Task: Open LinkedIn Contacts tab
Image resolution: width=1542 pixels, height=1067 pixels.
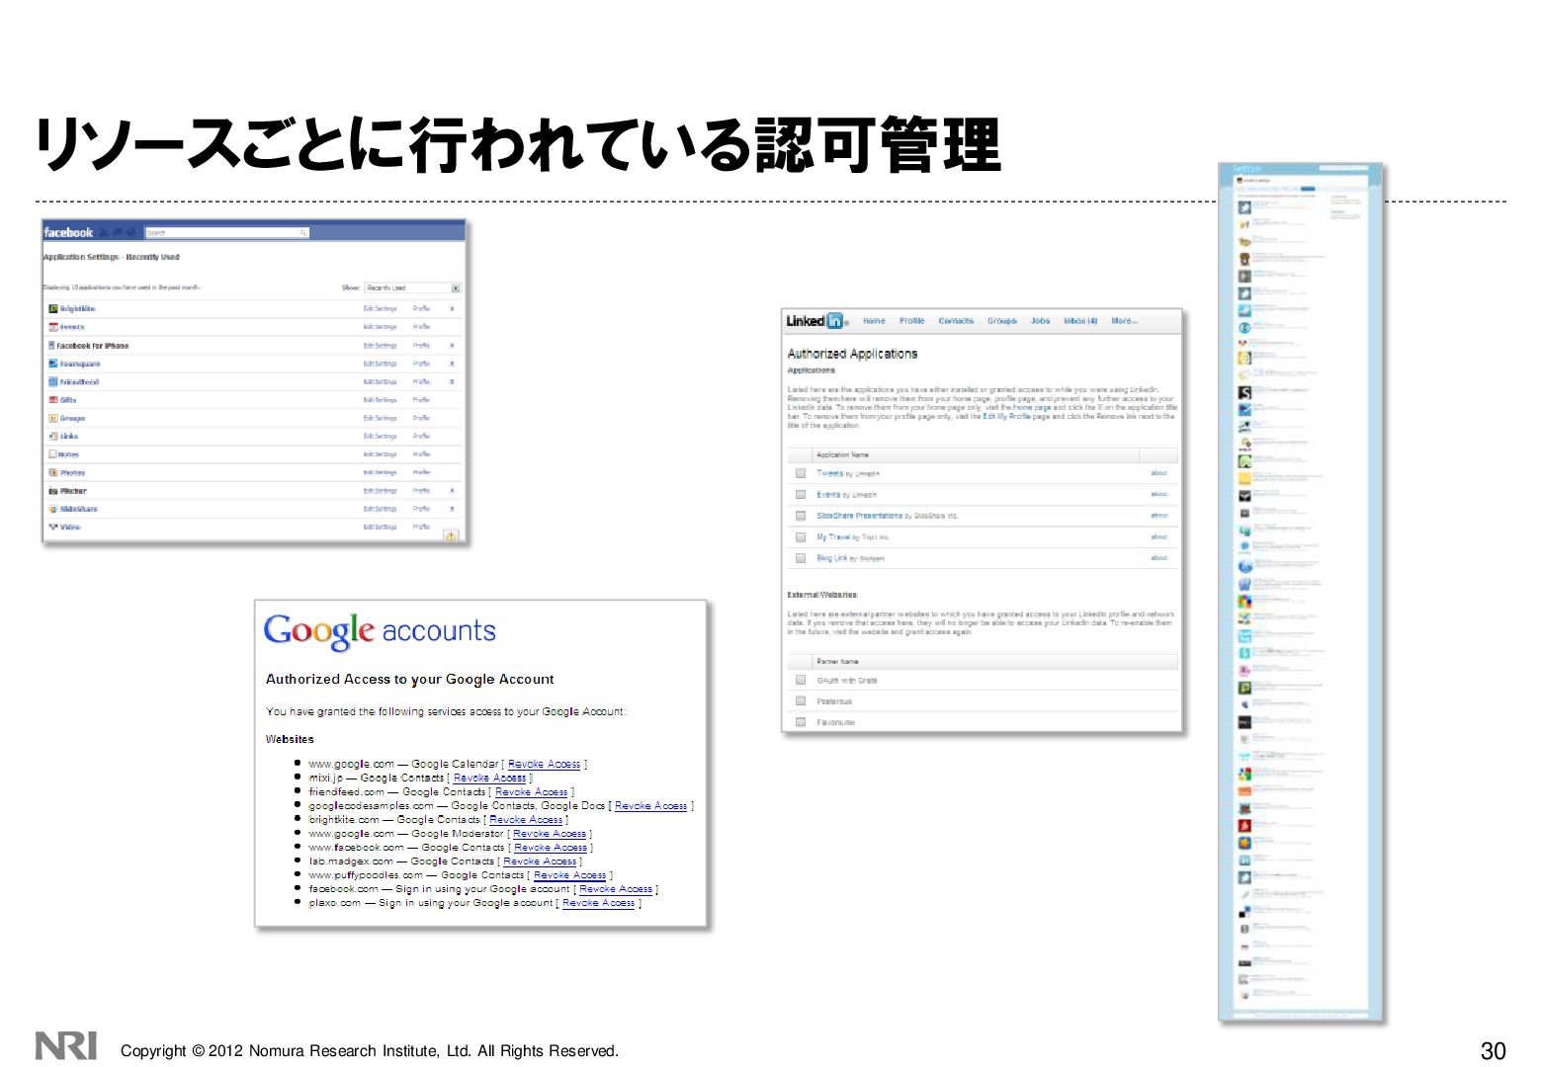Action: (956, 321)
